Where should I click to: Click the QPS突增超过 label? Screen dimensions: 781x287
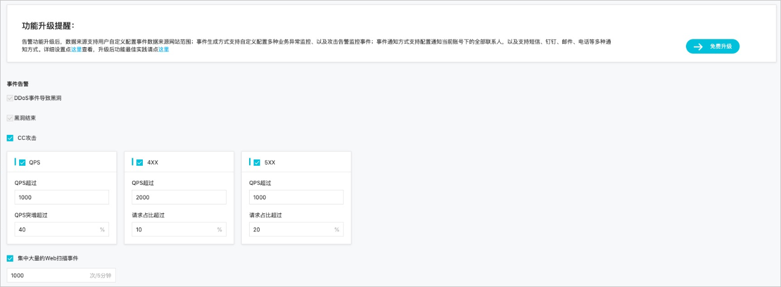(30, 215)
